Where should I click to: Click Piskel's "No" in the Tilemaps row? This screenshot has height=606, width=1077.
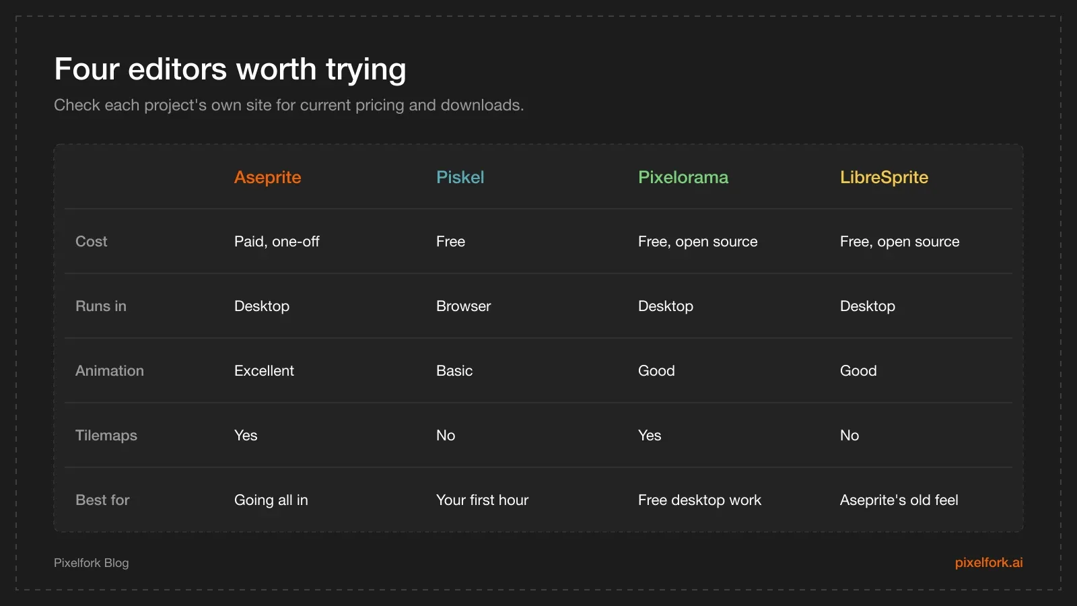click(446, 435)
